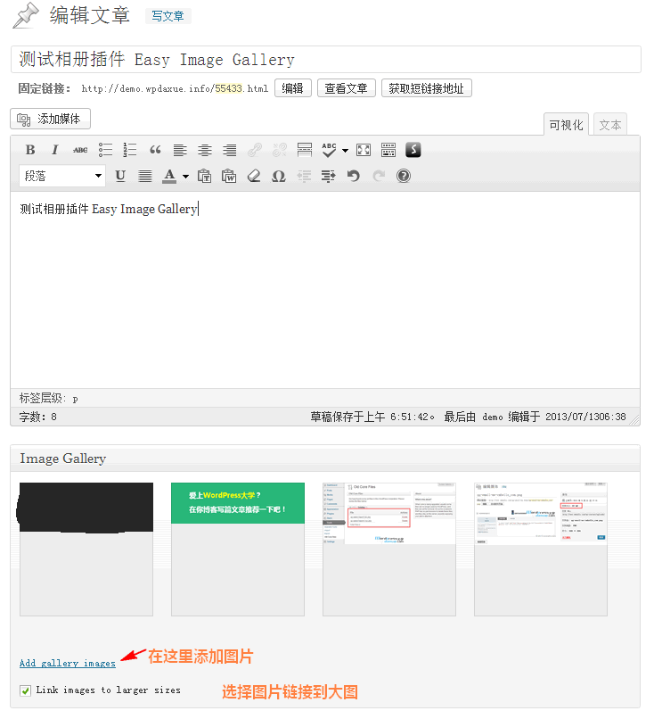Viewport: 654px width, 719px height.
Task: Justify the text alignment
Action: click(x=145, y=176)
